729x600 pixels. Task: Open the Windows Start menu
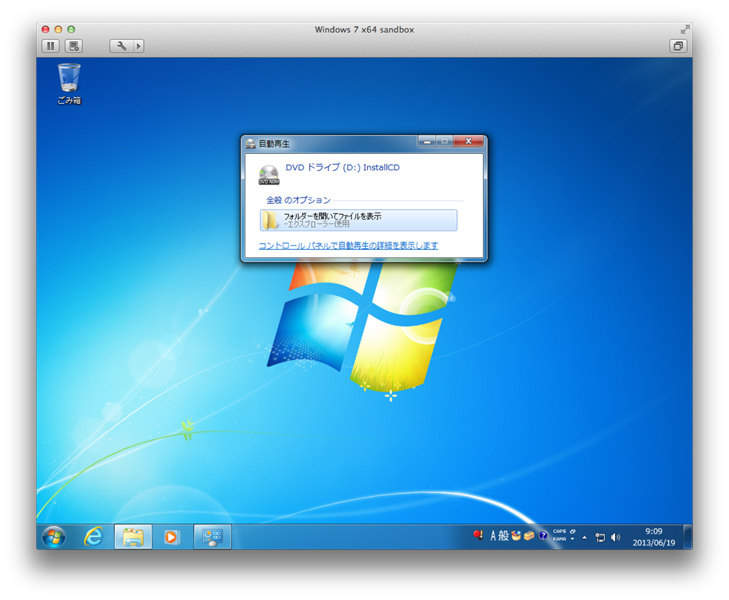click(54, 537)
